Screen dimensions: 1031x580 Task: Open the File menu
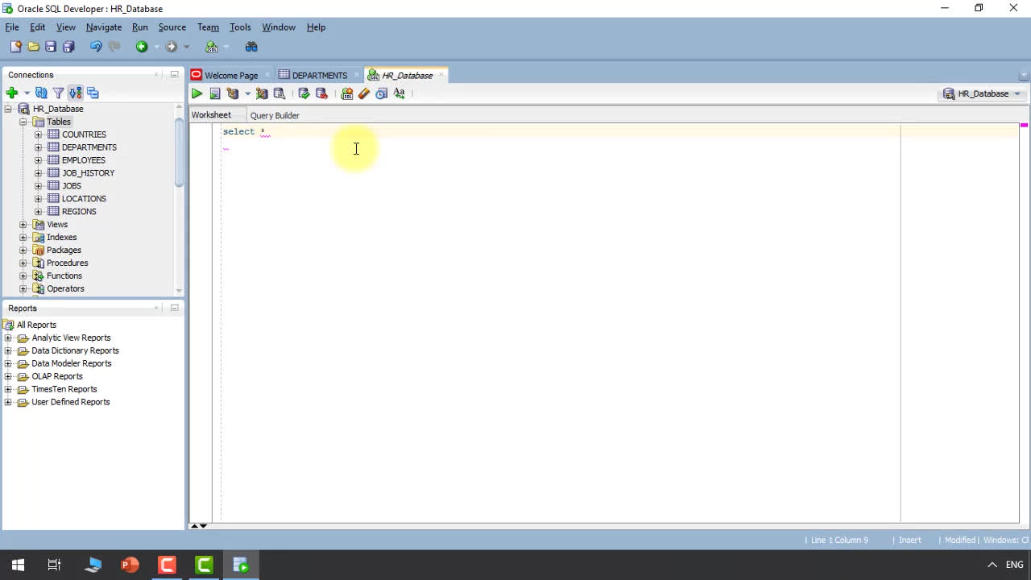12,27
